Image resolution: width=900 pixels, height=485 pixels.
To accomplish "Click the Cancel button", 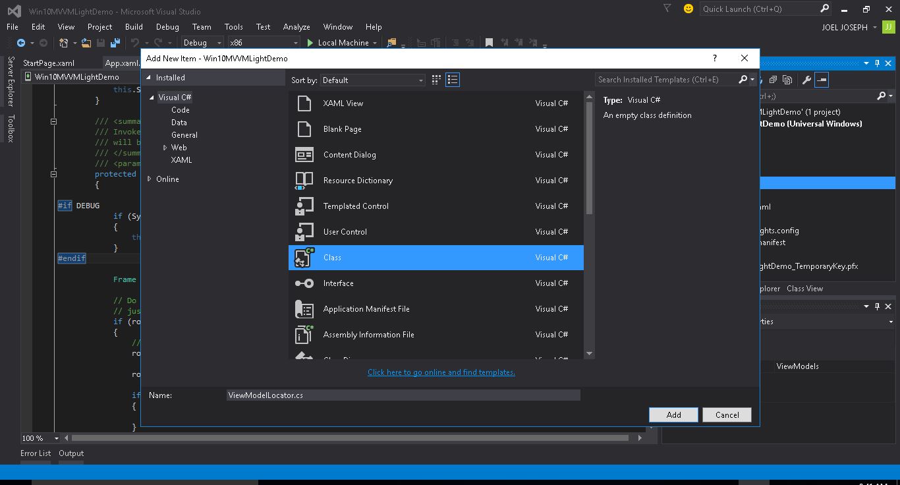I will click(727, 415).
